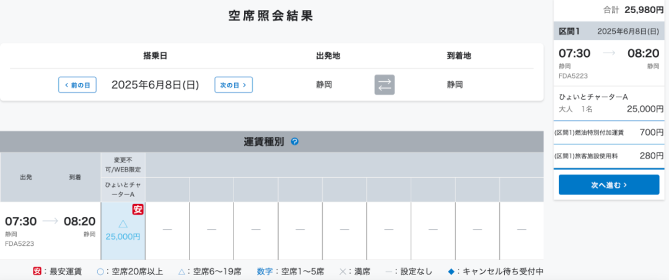The height and width of the screenshot is (280, 669).
Task: Click flight number FDA5223 in the results row
Action: [20, 243]
